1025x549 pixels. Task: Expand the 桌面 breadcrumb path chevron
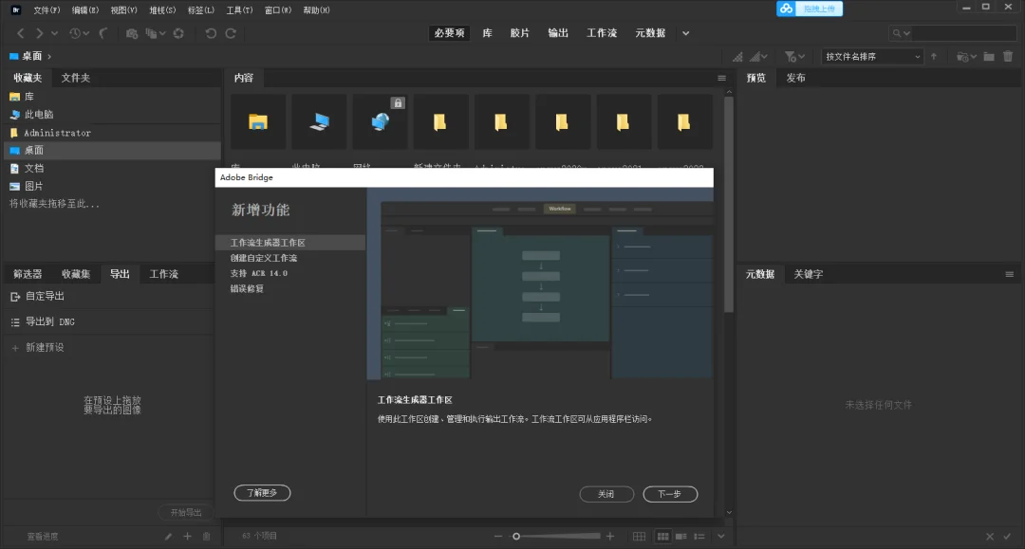pos(49,56)
